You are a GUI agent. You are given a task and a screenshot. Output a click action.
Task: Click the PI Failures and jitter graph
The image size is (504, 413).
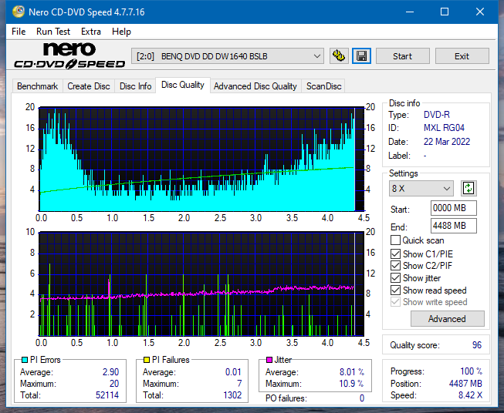201,284
